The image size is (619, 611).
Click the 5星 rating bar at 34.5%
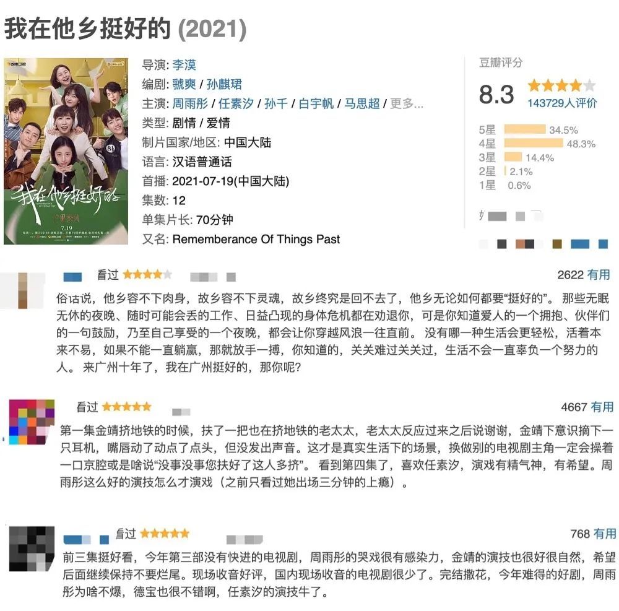click(524, 130)
